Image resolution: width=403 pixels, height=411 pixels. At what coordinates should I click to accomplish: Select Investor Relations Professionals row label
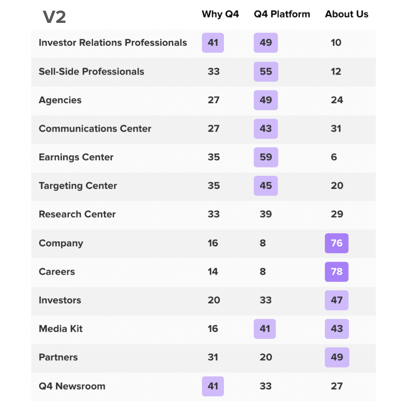[x=113, y=43]
